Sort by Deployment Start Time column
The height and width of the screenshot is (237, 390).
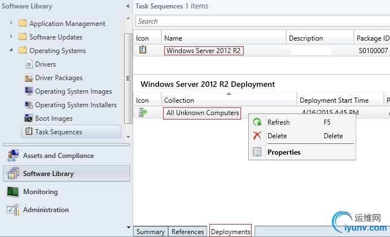coord(340,100)
